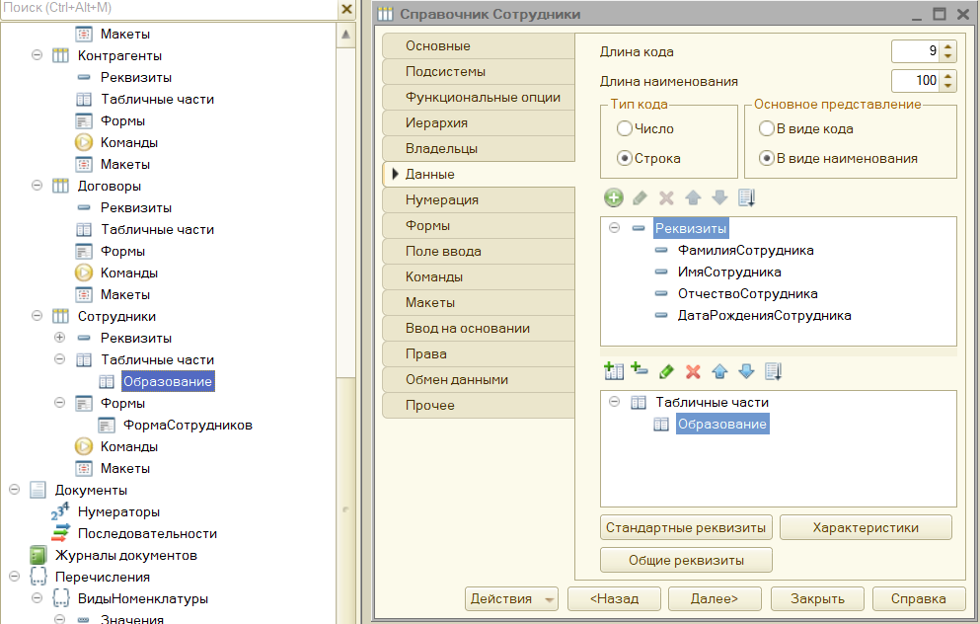Click move up arrow above Реквизиты list

tap(693, 198)
